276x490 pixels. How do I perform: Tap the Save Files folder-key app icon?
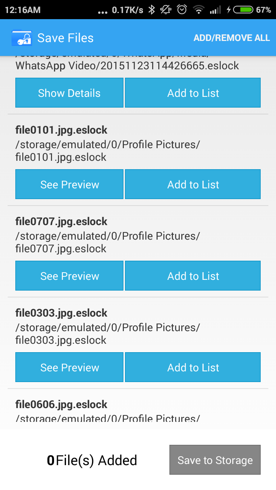[x=22, y=38]
